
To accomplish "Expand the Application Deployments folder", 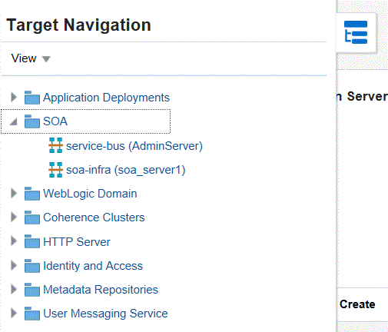I will tap(14, 97).
